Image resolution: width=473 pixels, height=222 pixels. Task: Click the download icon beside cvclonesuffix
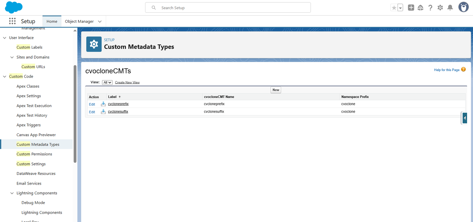103,111
